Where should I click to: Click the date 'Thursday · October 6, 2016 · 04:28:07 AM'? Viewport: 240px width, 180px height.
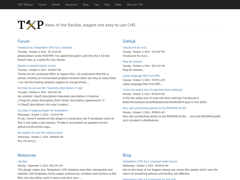point(39,70)
